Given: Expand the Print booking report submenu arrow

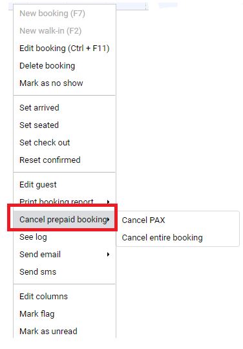Looking at the screenshot, I should coord(108,202).
